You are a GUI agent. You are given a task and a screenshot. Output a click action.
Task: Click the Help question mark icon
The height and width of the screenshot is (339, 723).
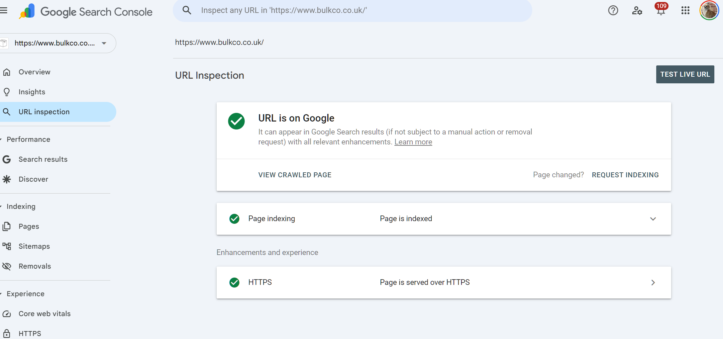point(613,11)
